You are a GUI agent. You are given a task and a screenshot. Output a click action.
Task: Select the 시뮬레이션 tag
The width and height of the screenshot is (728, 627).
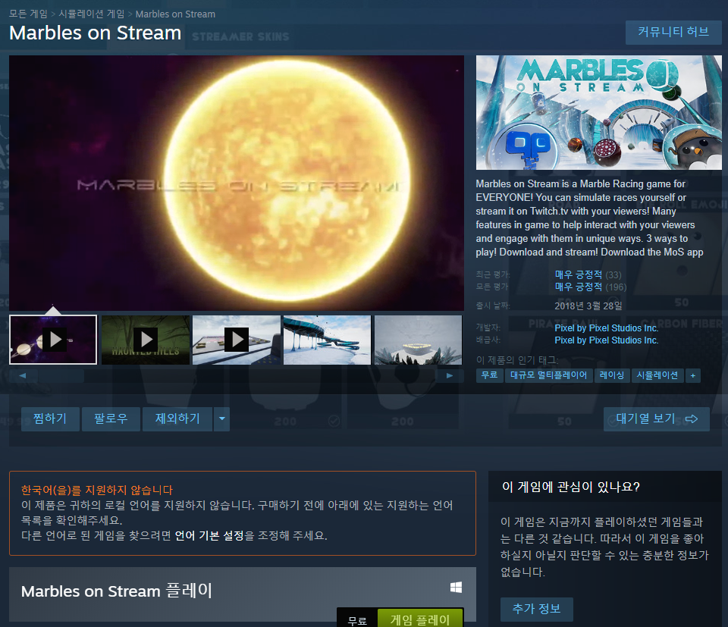coord(657,375)
